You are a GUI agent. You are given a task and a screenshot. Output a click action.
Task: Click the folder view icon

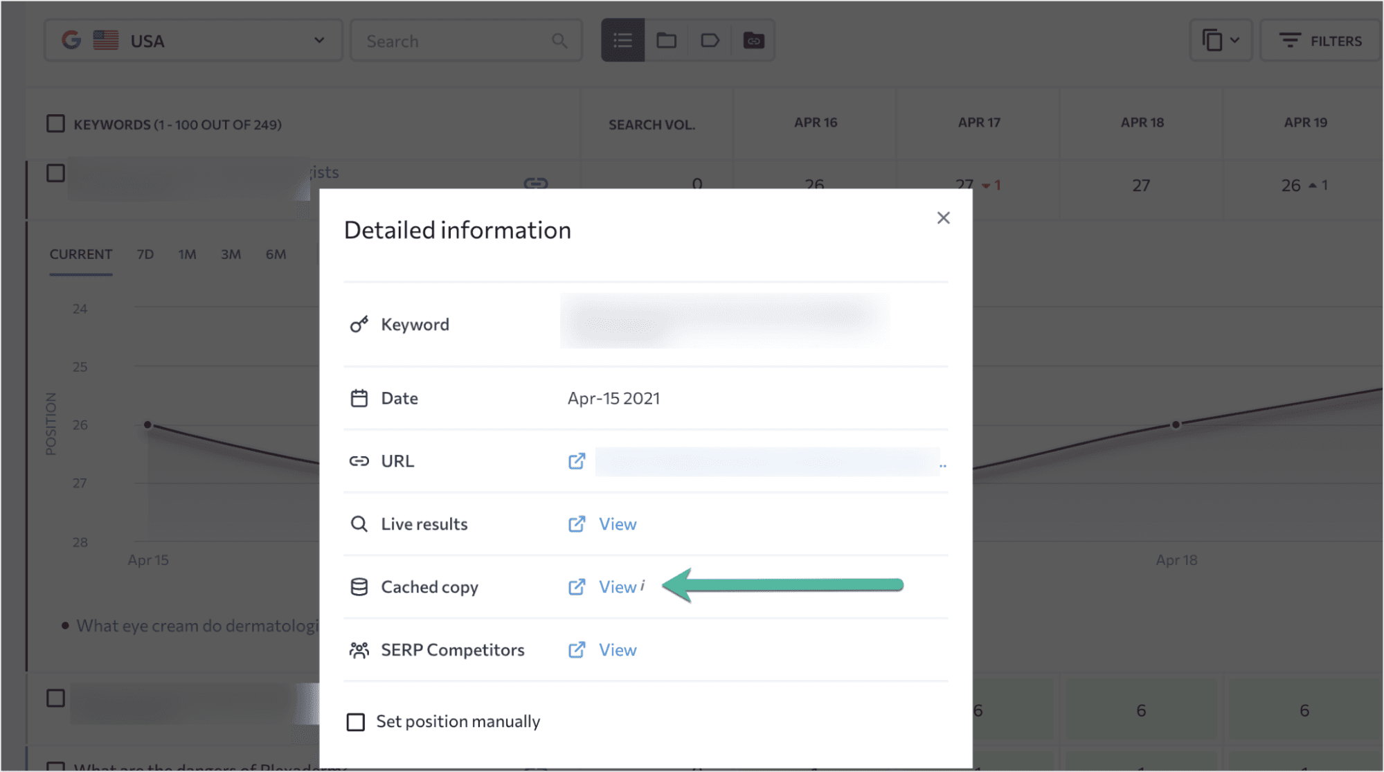point(666,41)
